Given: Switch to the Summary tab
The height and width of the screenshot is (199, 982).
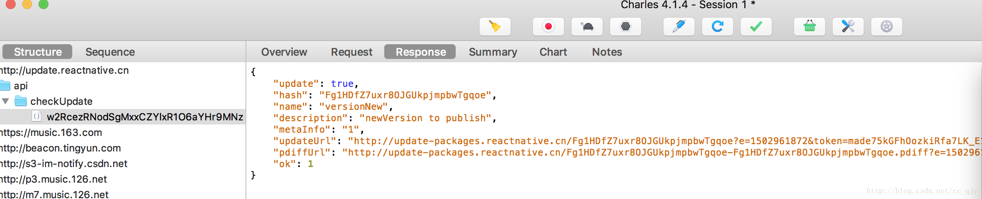Looking at the screenshot, I should (493, 52).
